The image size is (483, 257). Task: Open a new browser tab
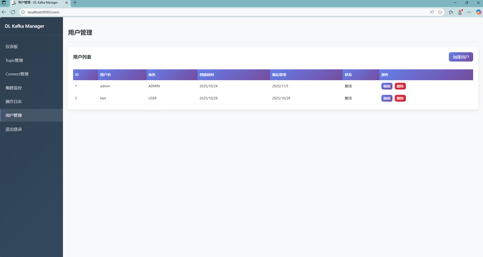(75, 3)
